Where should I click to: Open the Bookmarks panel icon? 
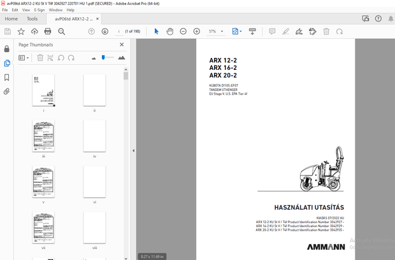click(7, 78)
